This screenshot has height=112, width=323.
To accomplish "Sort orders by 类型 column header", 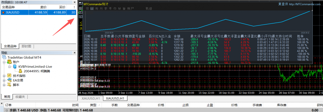I will coord(91,105).
